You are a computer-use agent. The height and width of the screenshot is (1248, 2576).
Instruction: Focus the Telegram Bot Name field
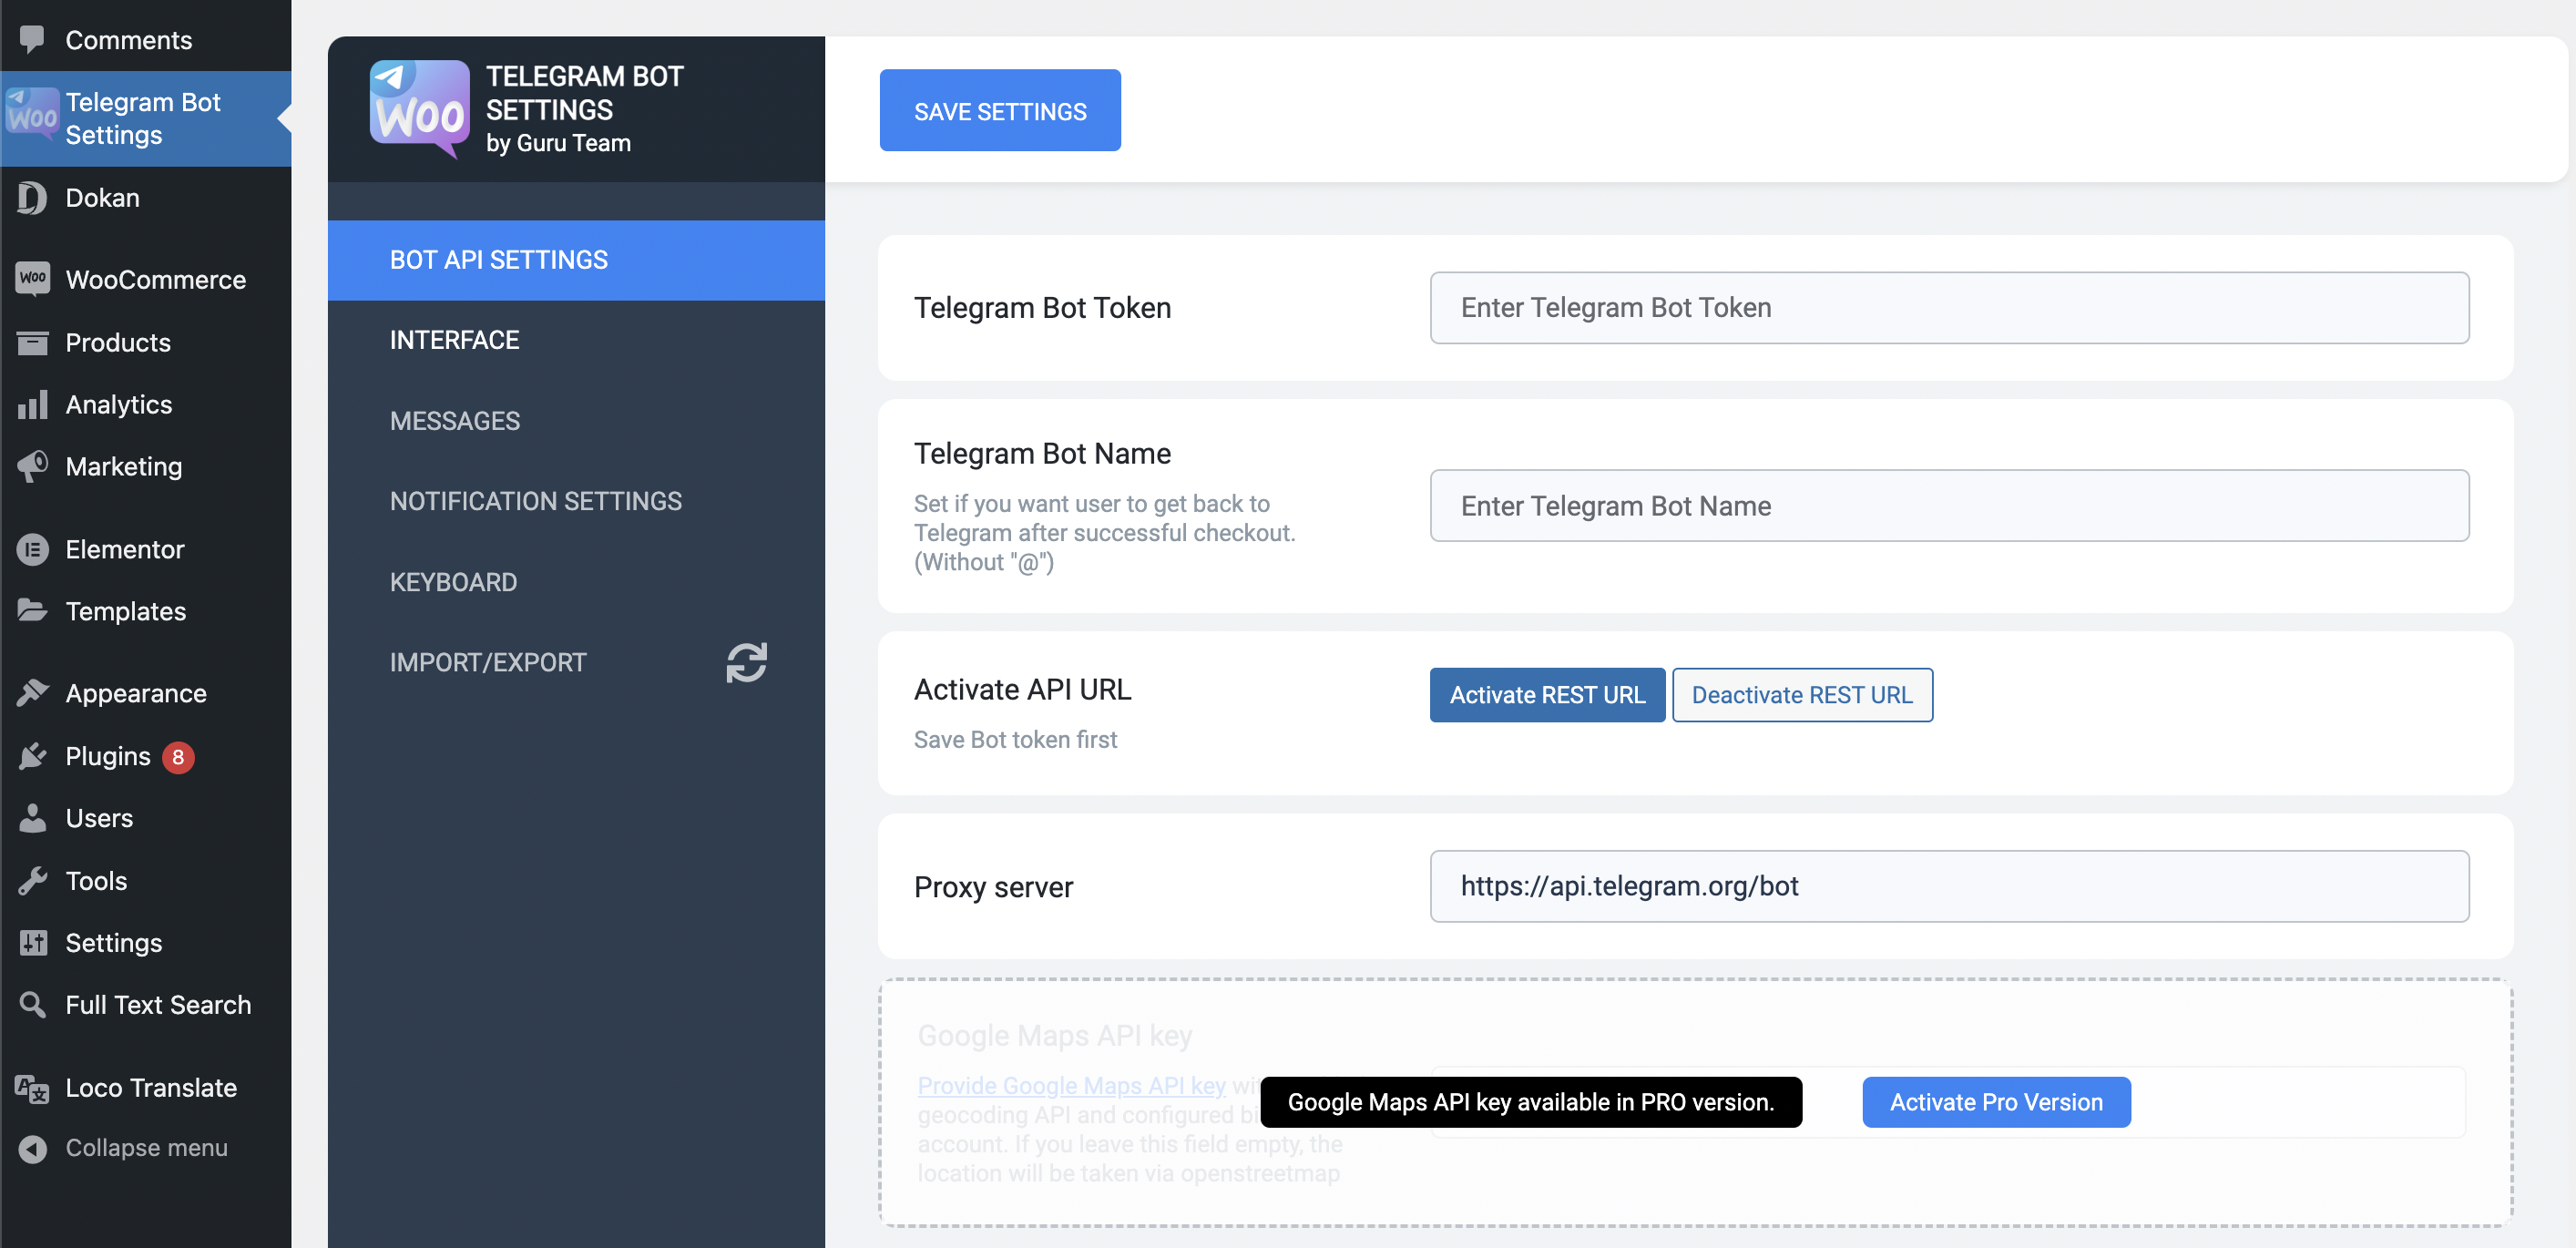pos(1949,506)
